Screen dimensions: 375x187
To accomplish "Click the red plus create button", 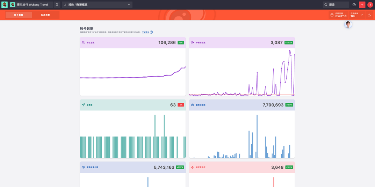I will tap(362, 5).
